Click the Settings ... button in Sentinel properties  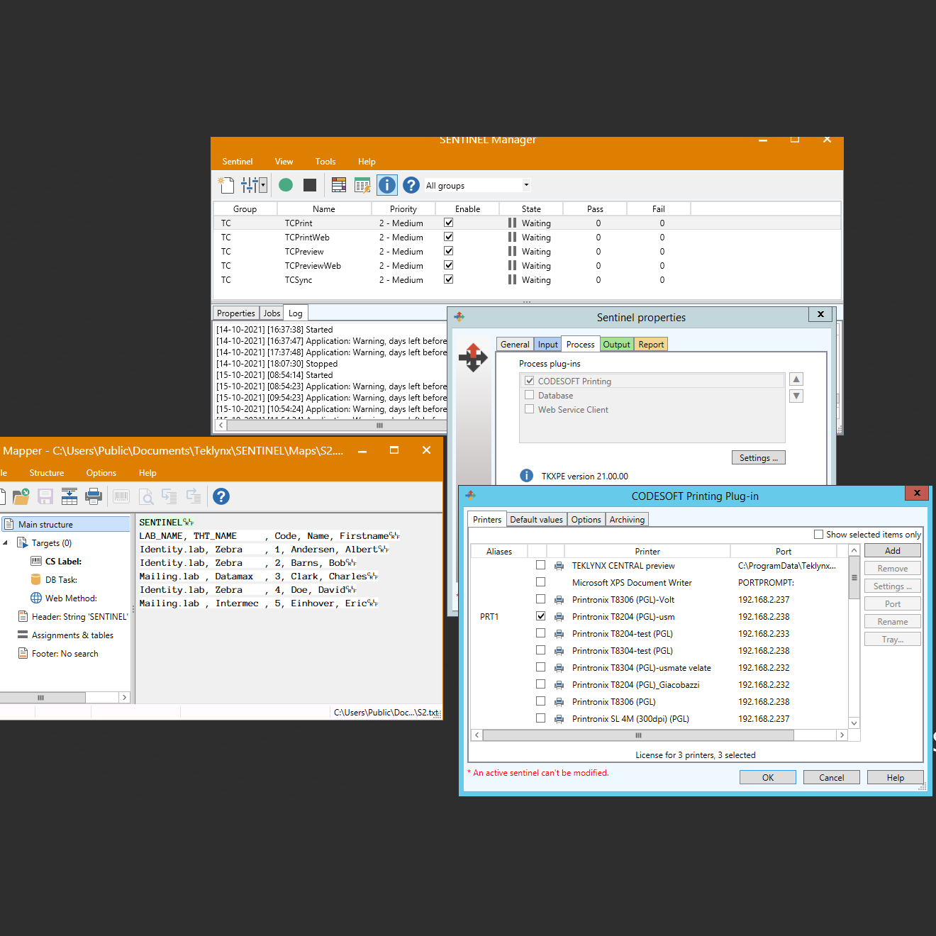point(759,458)
